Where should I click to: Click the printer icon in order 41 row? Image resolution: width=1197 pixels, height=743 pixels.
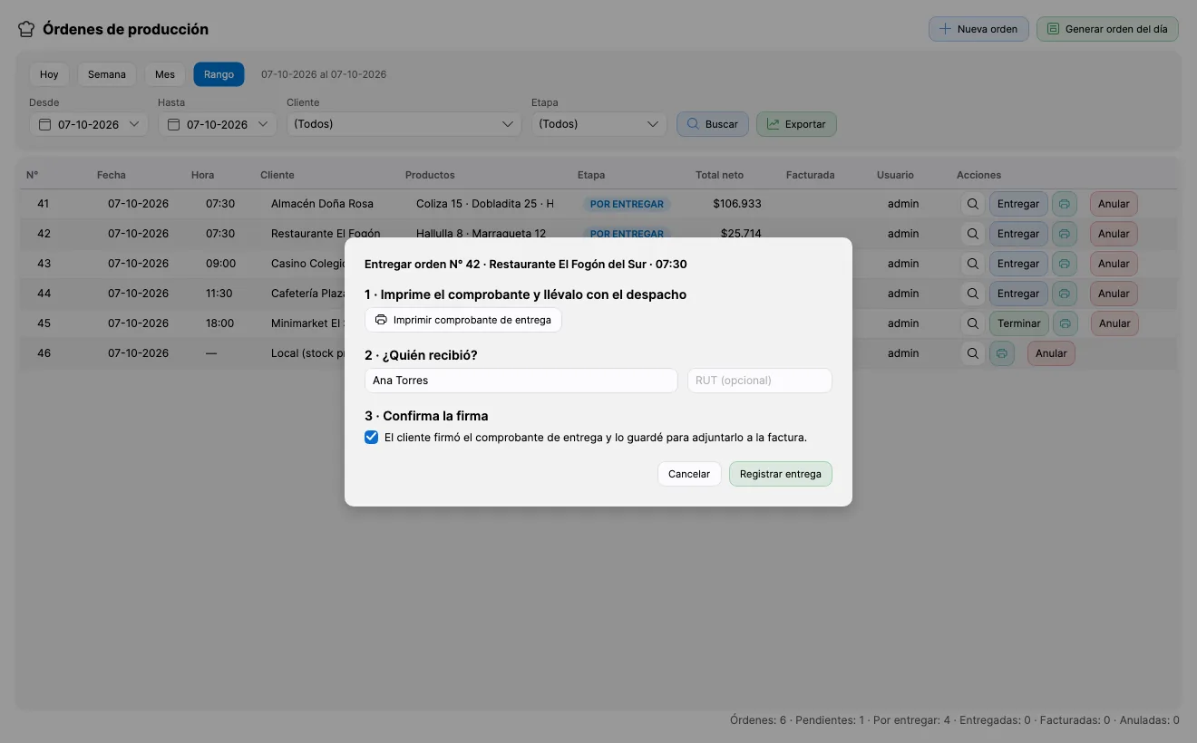1065,204
